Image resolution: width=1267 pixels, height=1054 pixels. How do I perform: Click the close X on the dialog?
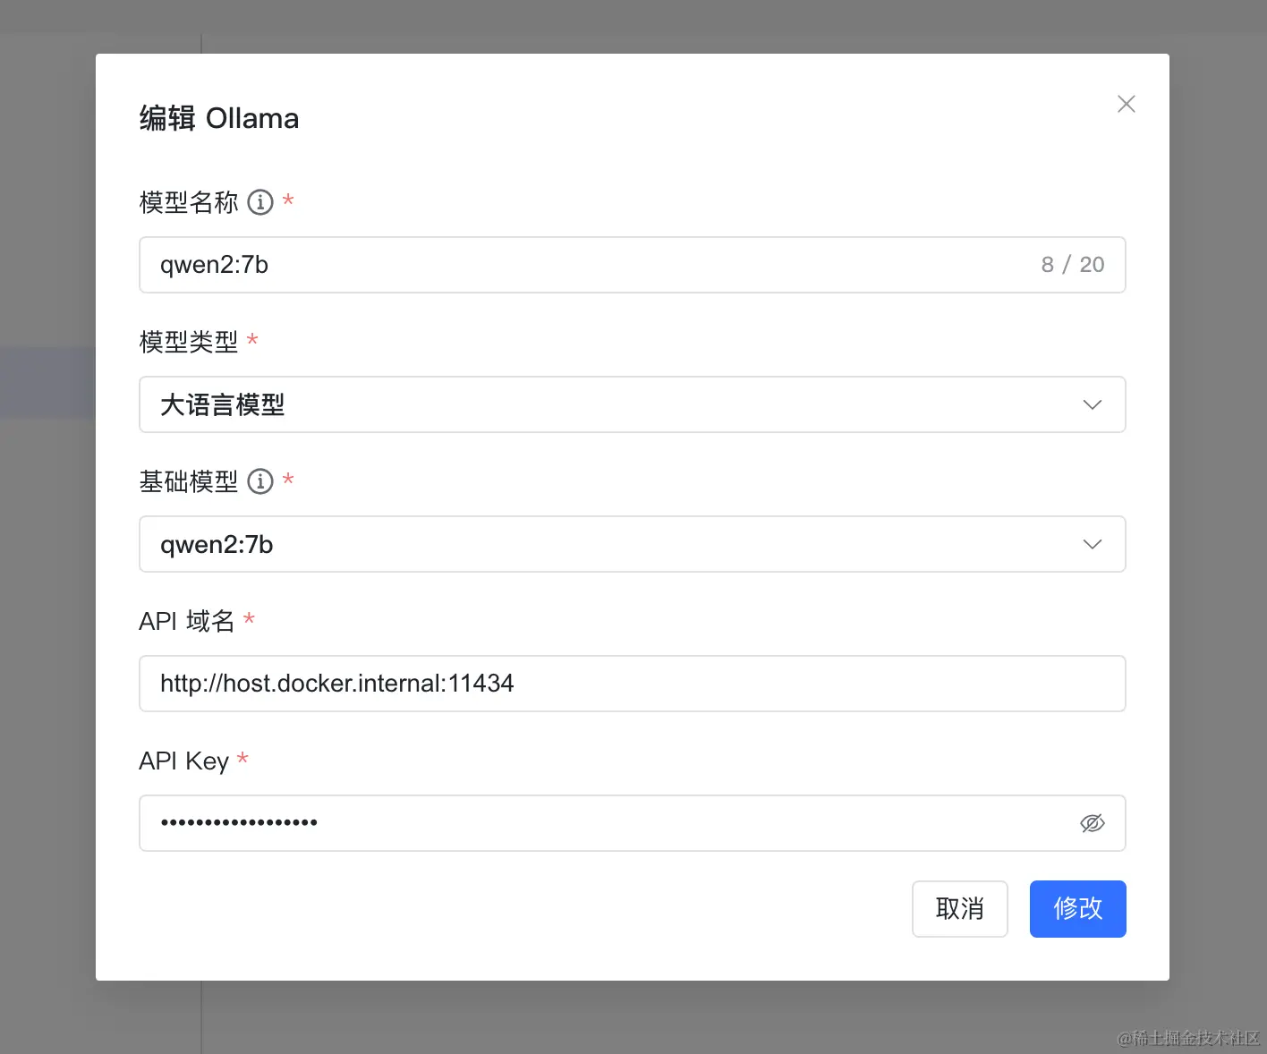click(x=1126, y=104)
